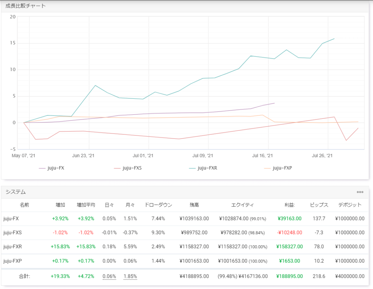
Task: Open juju-FX system in table's name column
Action: click(11, 219)
